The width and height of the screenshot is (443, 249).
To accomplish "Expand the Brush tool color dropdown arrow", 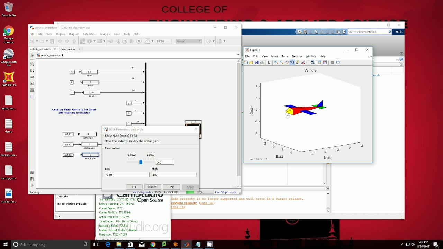I will point(307,62).
